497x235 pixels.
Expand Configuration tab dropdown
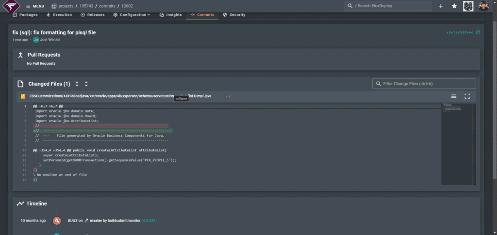point(132,15)
